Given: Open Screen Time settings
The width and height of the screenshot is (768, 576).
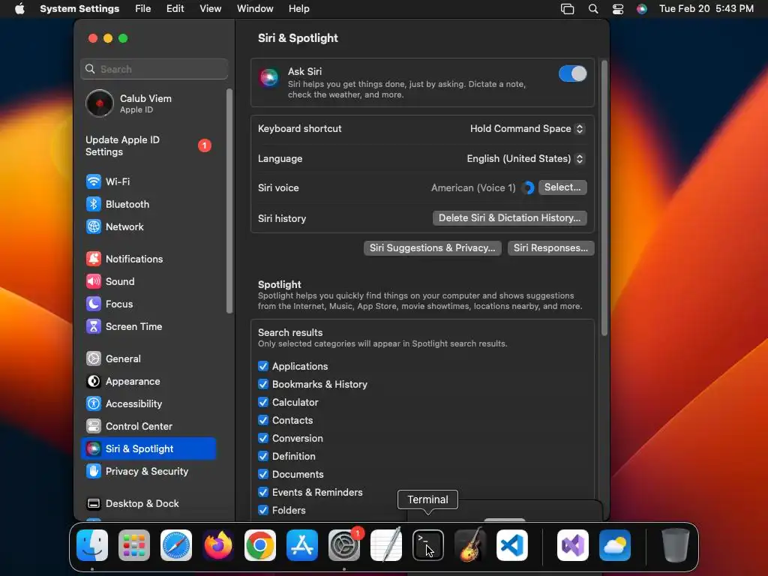Looking at the screenshot, I should 148,327.
